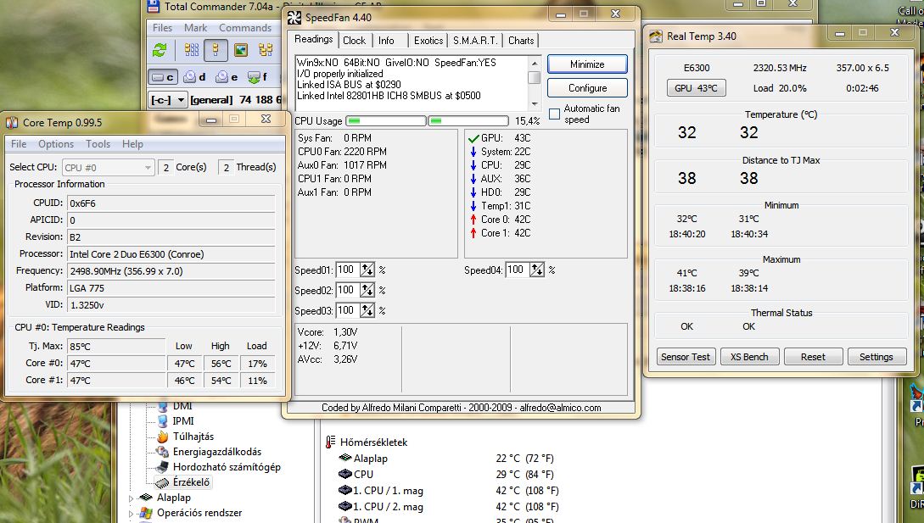Click the Speed01 spinner arrows
The height and width of the screenshot is (523, 924).
[x=367, y=270]
